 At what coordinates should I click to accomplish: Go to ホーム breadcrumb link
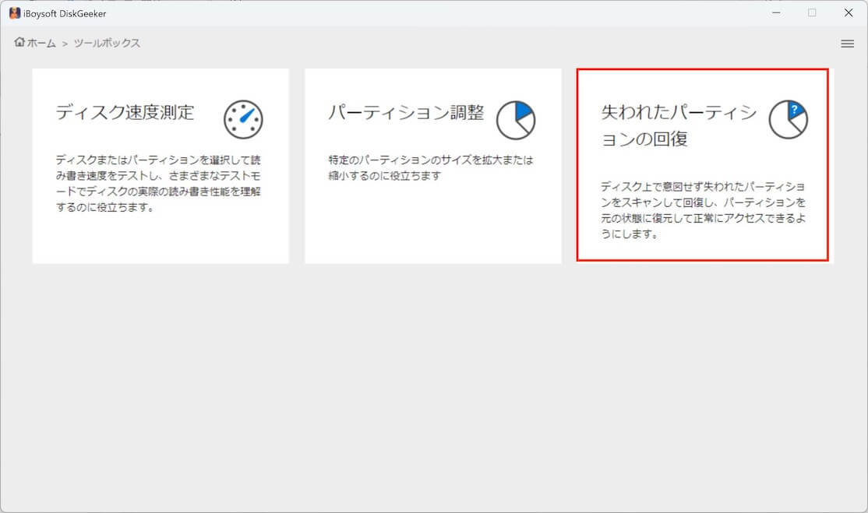(41, 43)
